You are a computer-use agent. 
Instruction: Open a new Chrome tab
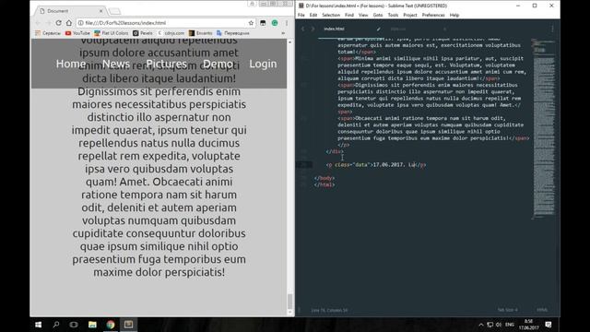(114, 11)
